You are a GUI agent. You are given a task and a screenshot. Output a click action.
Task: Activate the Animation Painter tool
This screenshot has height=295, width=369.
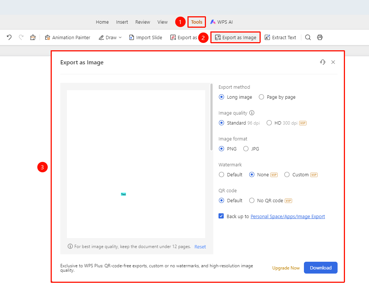[68, 38]
